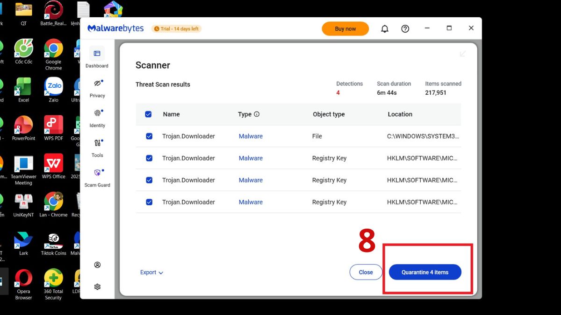Uncheck the last Registry Key row checkbox

tap(149, 202)
